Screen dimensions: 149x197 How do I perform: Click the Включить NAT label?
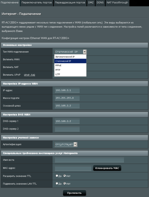[x=11, y=67]
